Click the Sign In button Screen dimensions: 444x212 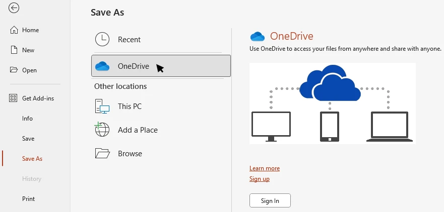click(x=270, y=201)
